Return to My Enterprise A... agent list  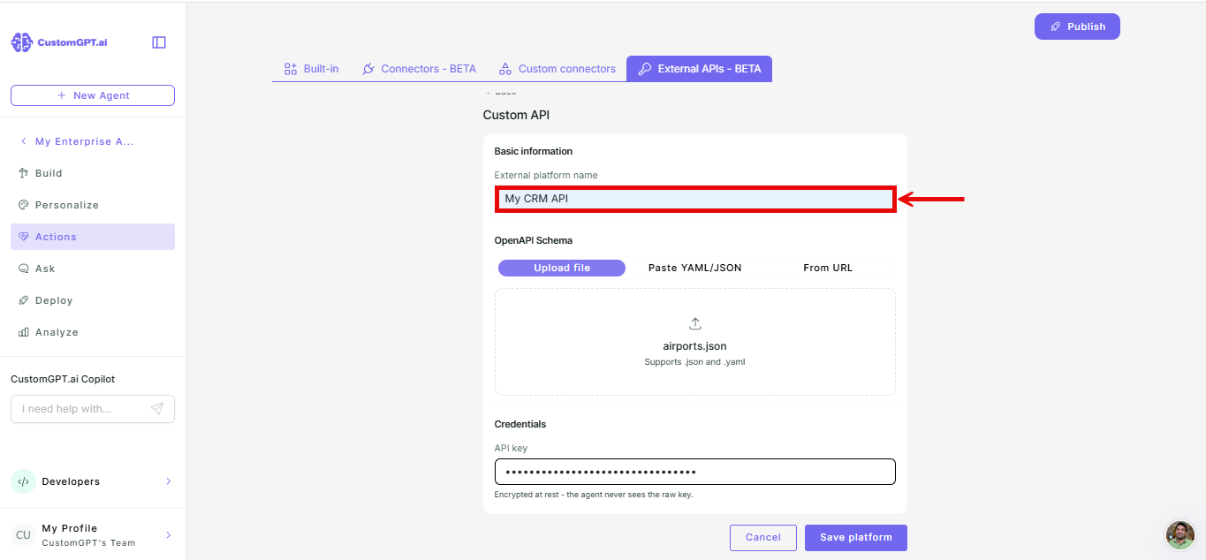click(85, 141)
